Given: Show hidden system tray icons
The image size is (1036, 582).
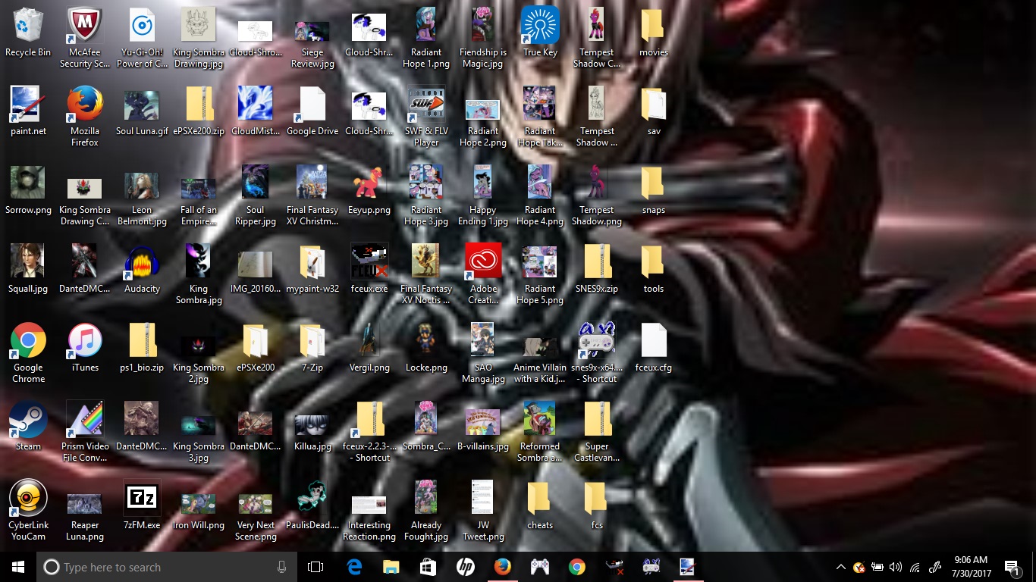Looking at the screenshot, I should pos(840,567).
